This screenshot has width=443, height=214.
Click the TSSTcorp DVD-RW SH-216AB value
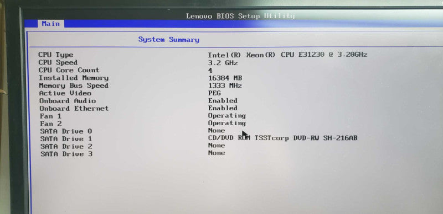coord(283,138)
